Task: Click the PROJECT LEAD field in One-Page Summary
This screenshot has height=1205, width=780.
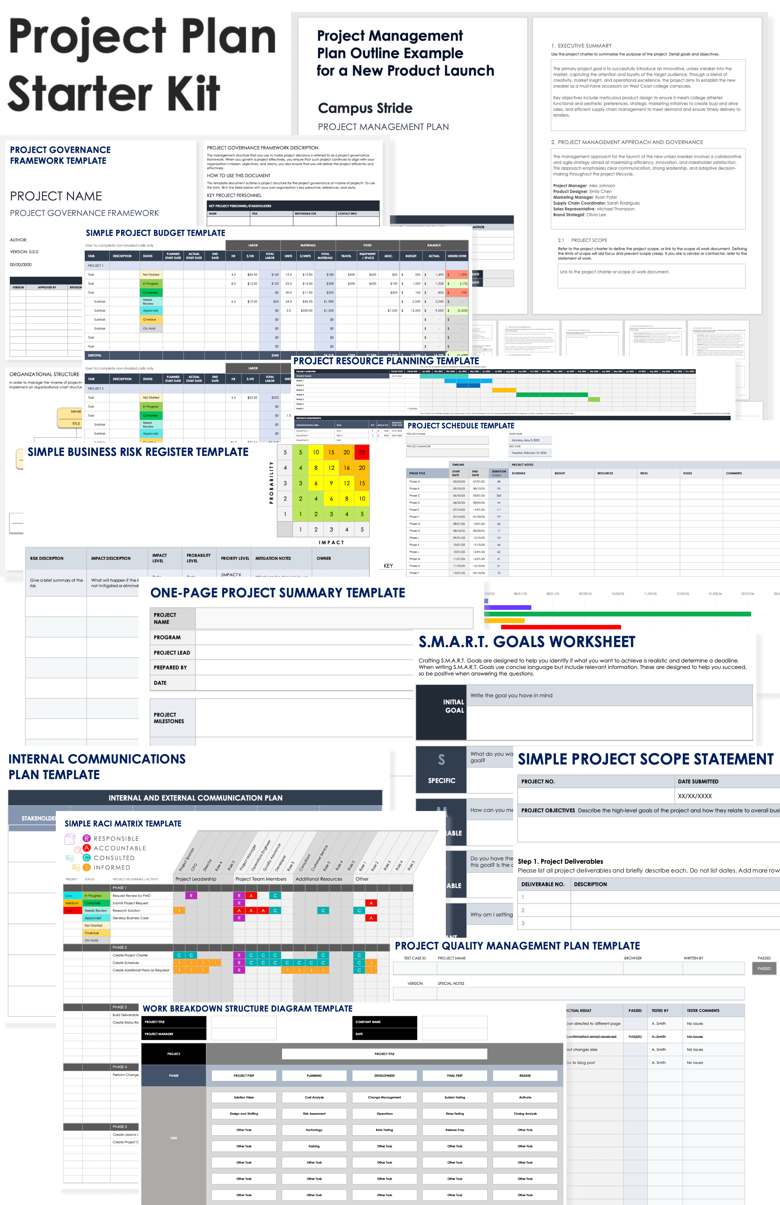Action: pyautogui.click(x=304, y=653)
